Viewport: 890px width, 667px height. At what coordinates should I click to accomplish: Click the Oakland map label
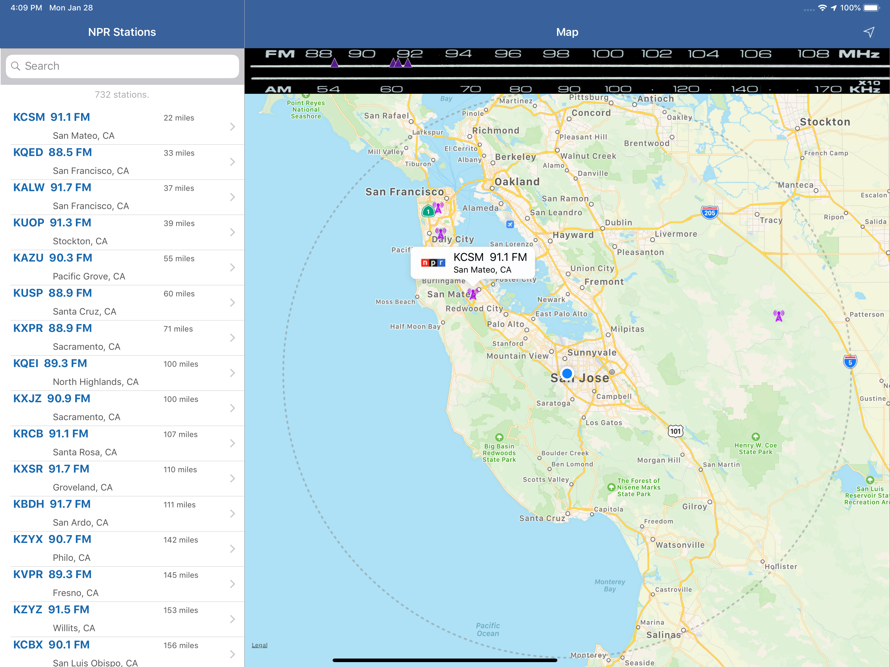coord(517,182)
